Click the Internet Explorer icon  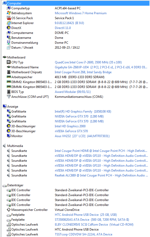click(9, 23)
